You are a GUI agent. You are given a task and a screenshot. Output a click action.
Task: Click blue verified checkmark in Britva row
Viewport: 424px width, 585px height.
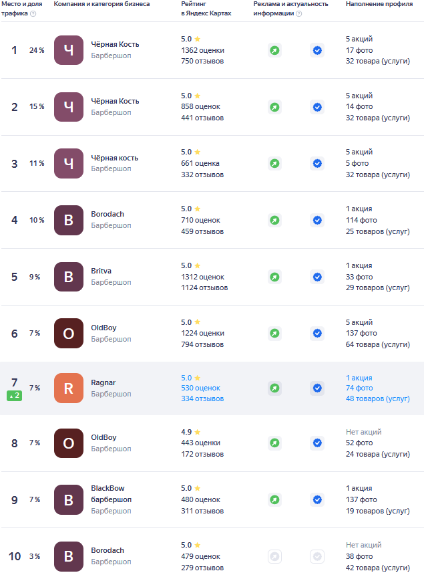pos(317,277)
